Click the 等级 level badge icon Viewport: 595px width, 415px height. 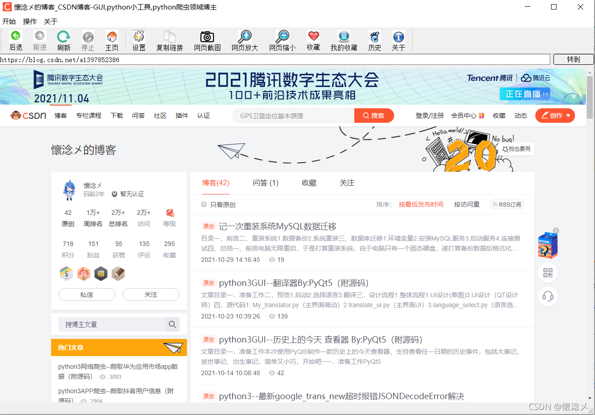coord(170,212)
